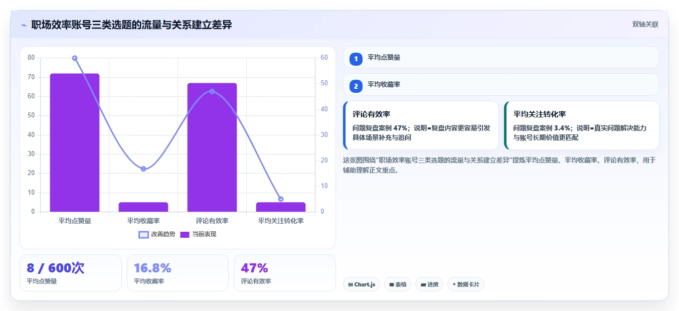The image size is (679, 311).
Task: Click the 评论有效率 x-axis label
Action: pos(212,221)
